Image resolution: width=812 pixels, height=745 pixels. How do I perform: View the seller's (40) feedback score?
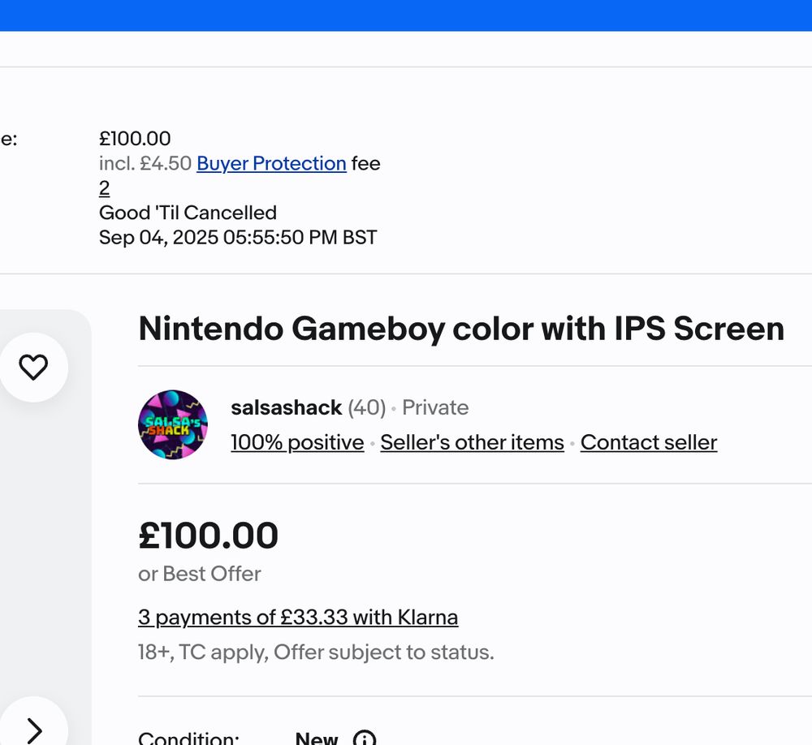(367, 407)
